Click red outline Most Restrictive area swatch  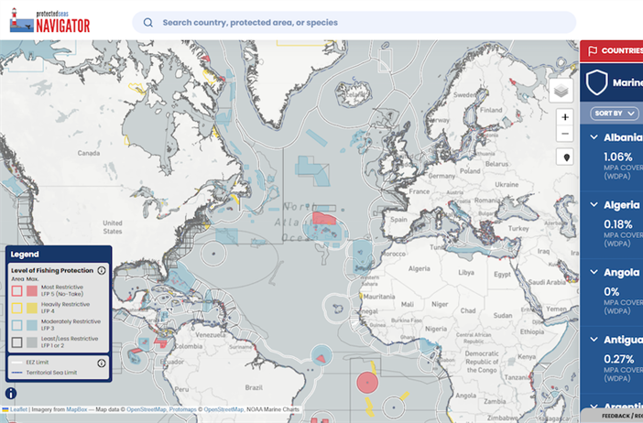point(16,291)
